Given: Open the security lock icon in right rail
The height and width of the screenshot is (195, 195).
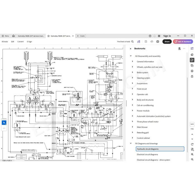Looking at the screenshot, I should click(x=192, y=76).
